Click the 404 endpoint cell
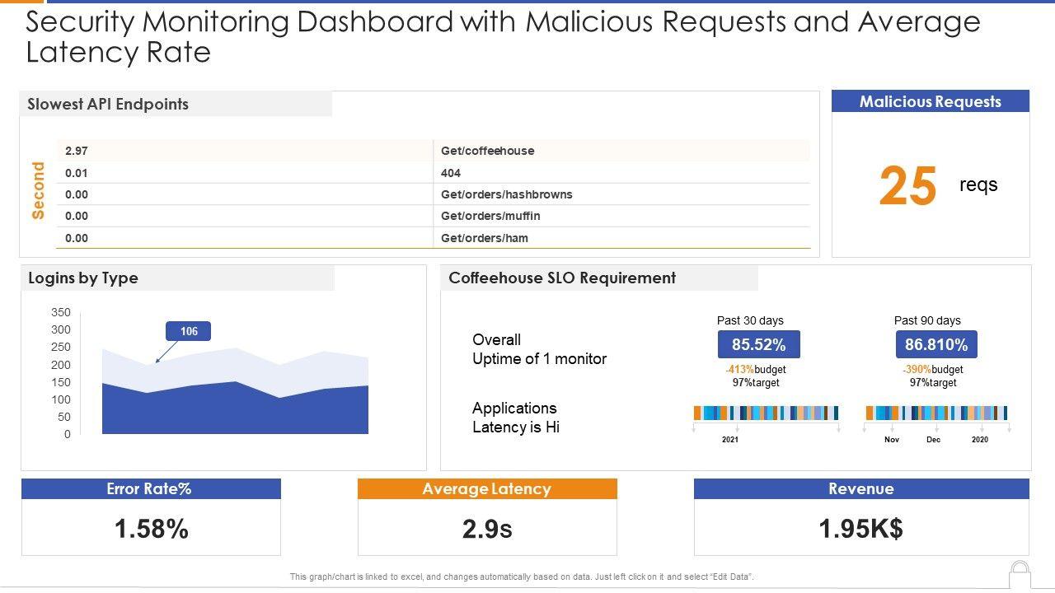 click(x=621, y=173)
